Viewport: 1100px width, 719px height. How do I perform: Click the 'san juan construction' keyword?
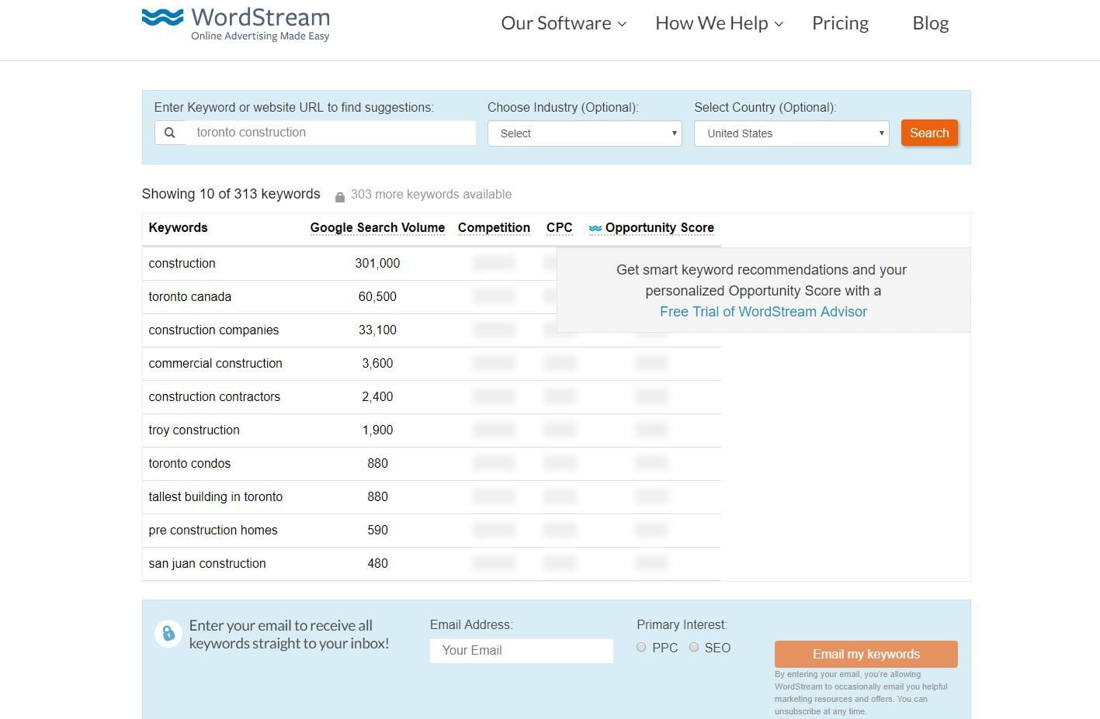207,564
